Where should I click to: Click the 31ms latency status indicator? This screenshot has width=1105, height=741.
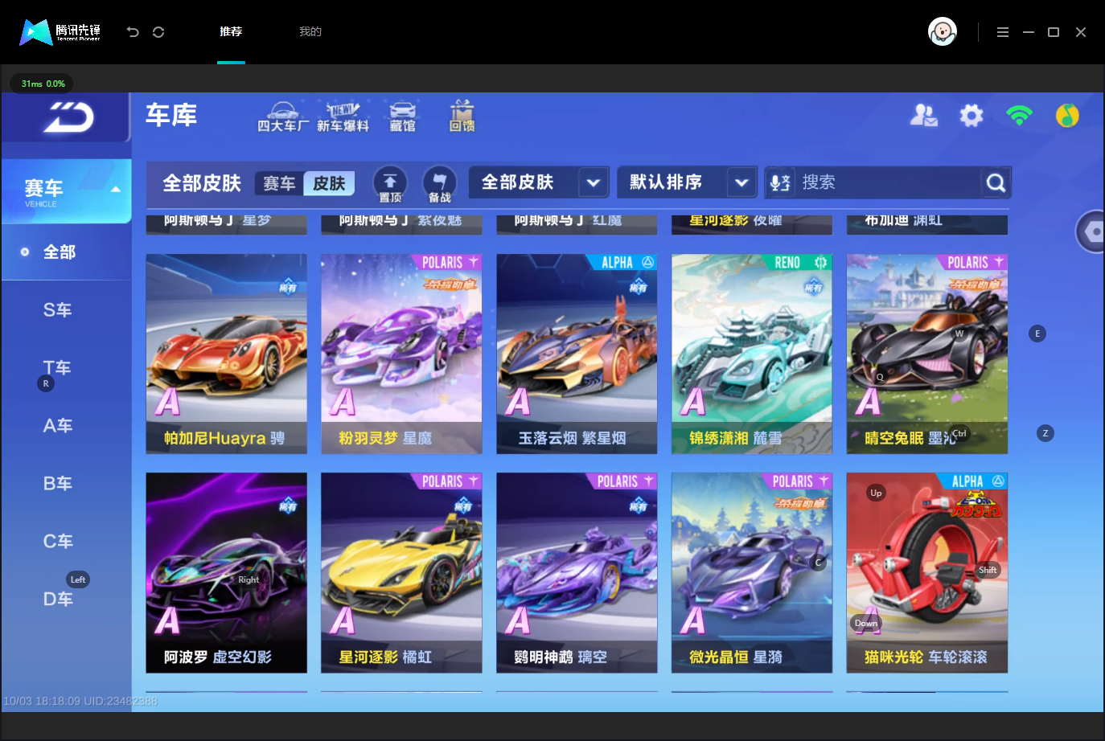pos(42,84)
